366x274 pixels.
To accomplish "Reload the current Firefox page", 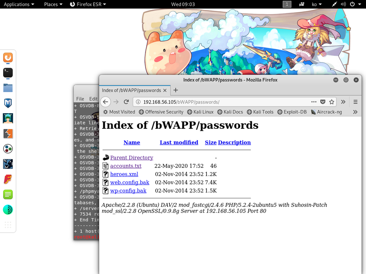I will 126,102.
